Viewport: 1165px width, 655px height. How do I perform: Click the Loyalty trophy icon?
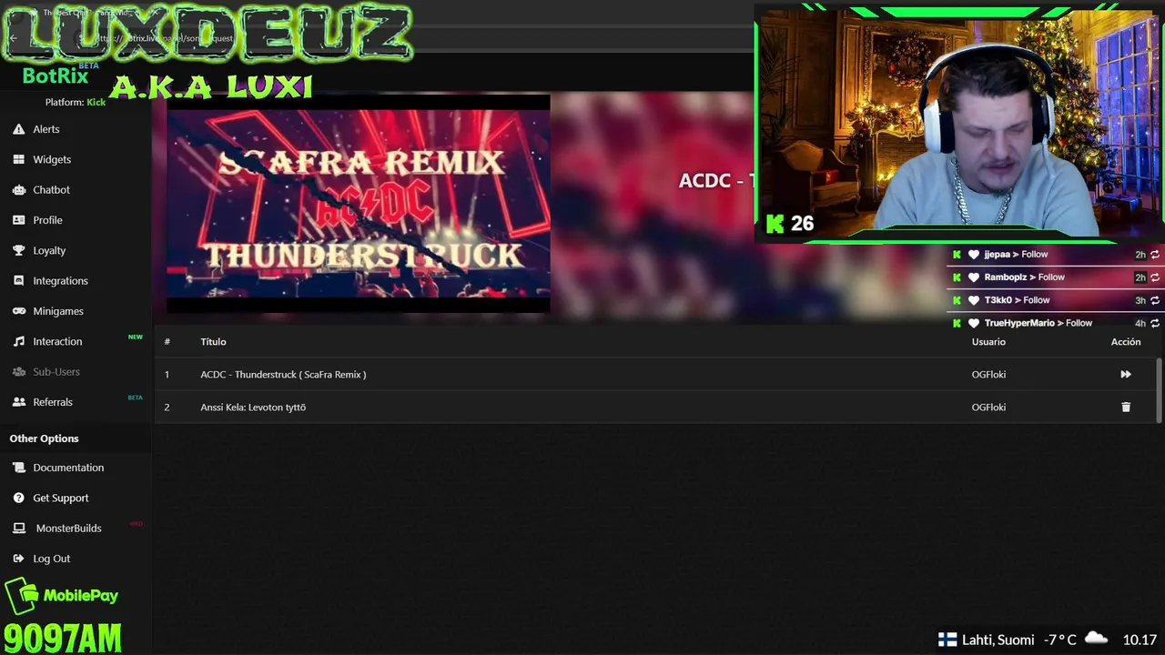pyautogui.click(x=18, y=250)
